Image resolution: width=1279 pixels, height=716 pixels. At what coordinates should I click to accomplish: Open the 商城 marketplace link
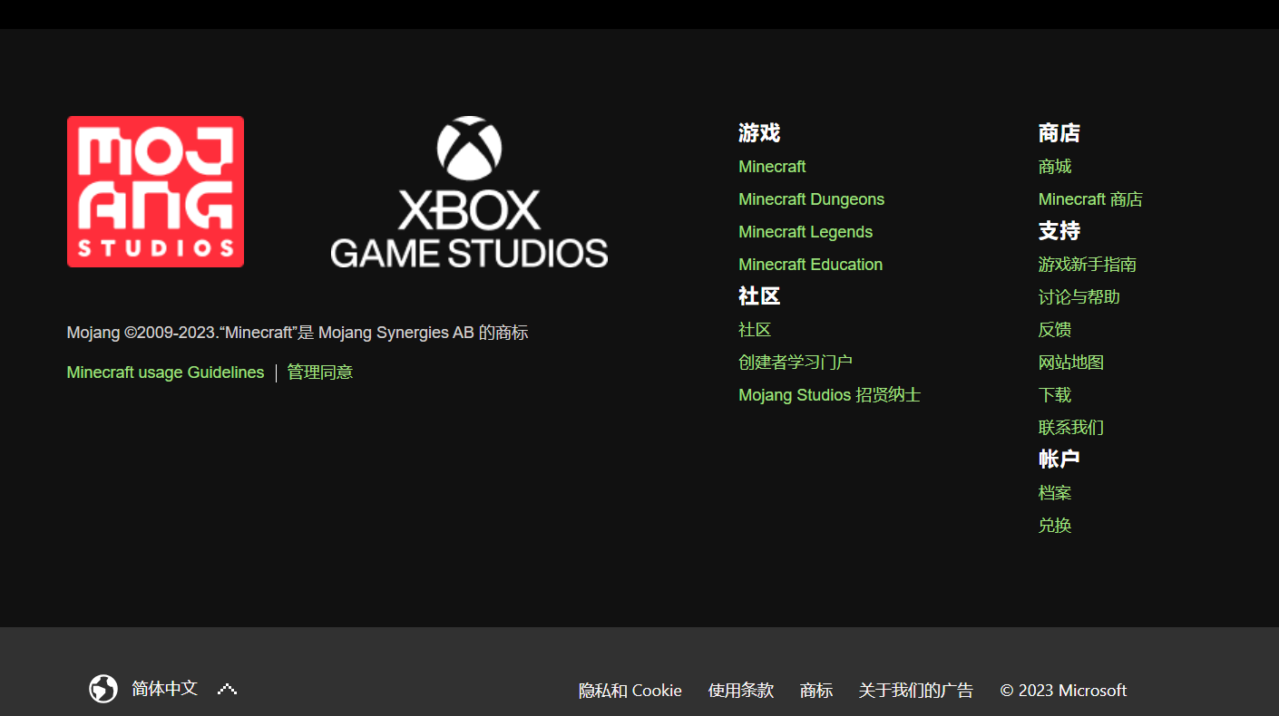click(1055, 167)
